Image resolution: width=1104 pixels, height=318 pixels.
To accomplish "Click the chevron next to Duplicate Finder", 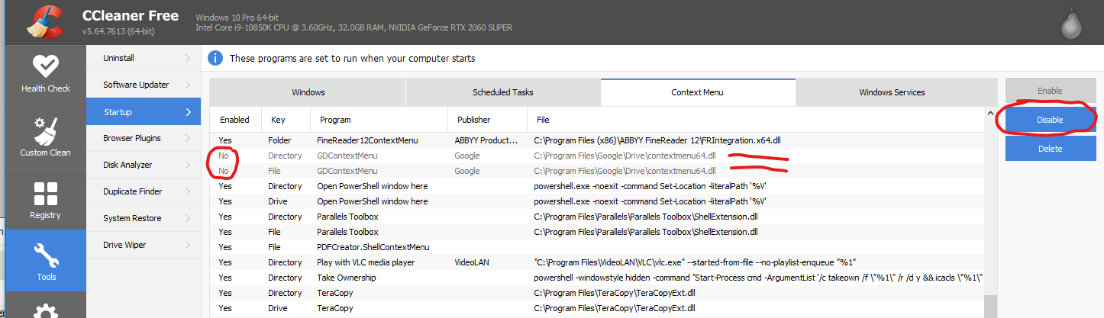I will [x=188, y=191].
